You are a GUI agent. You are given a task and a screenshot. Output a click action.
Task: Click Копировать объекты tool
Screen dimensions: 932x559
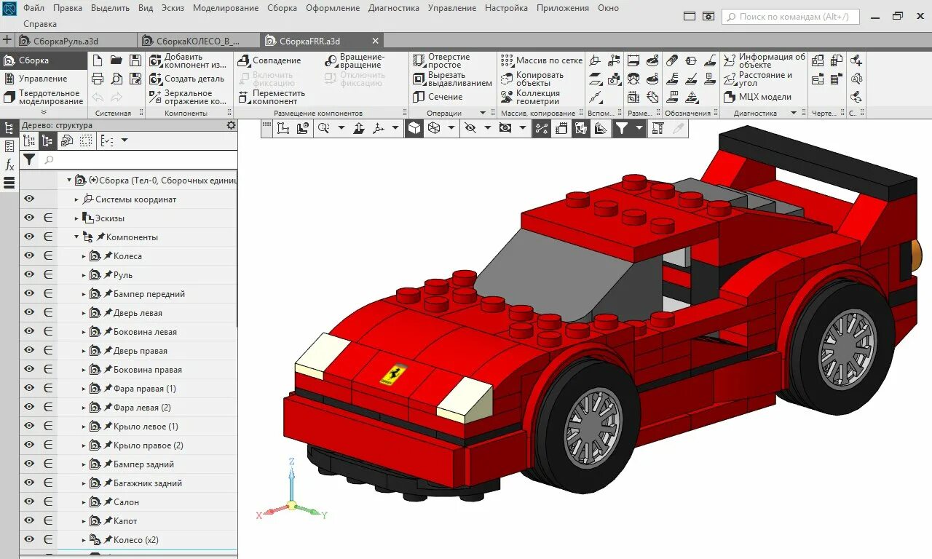532,79
